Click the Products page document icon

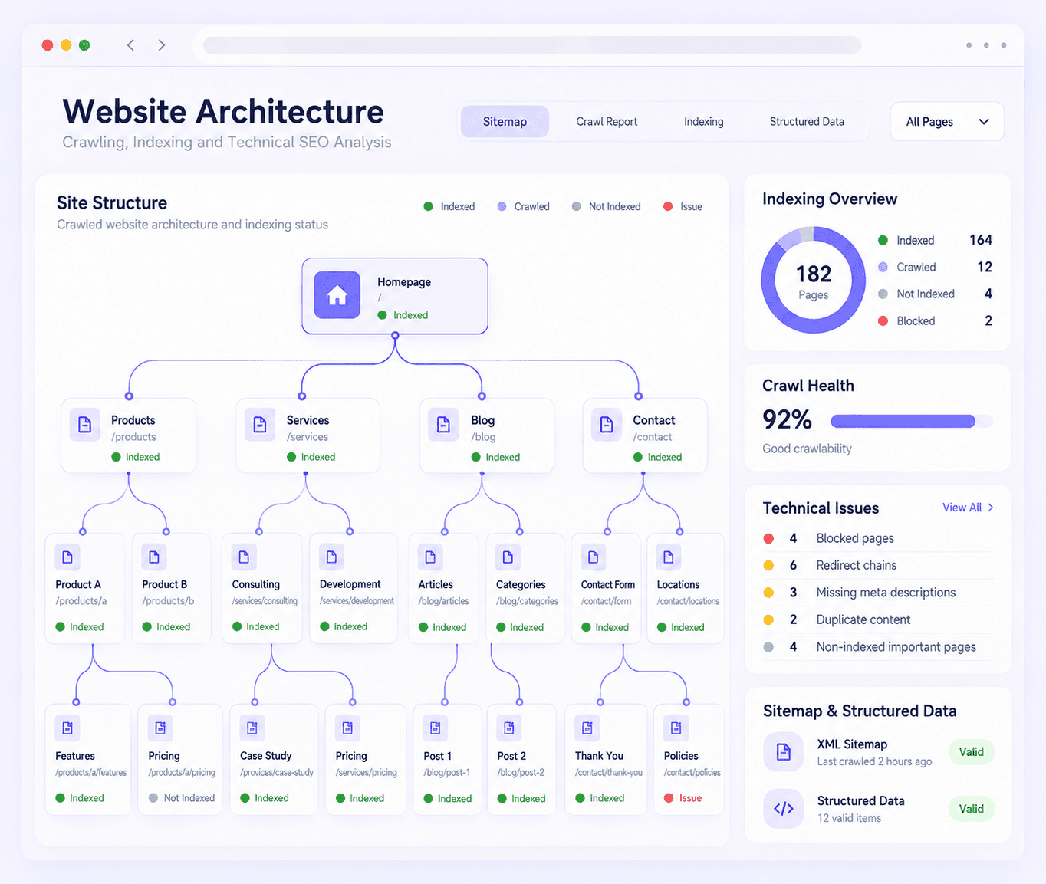coord(85,425)
